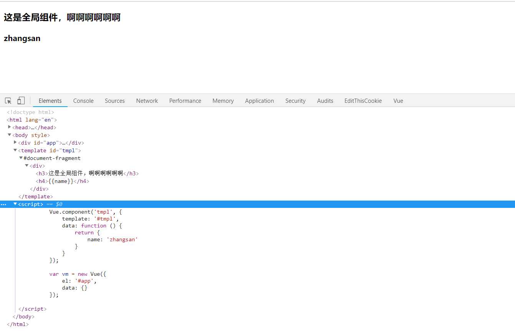This screenshot has width=515, height=331.
Task: Expand the div id="app" node
Action: tap(15, 142)
